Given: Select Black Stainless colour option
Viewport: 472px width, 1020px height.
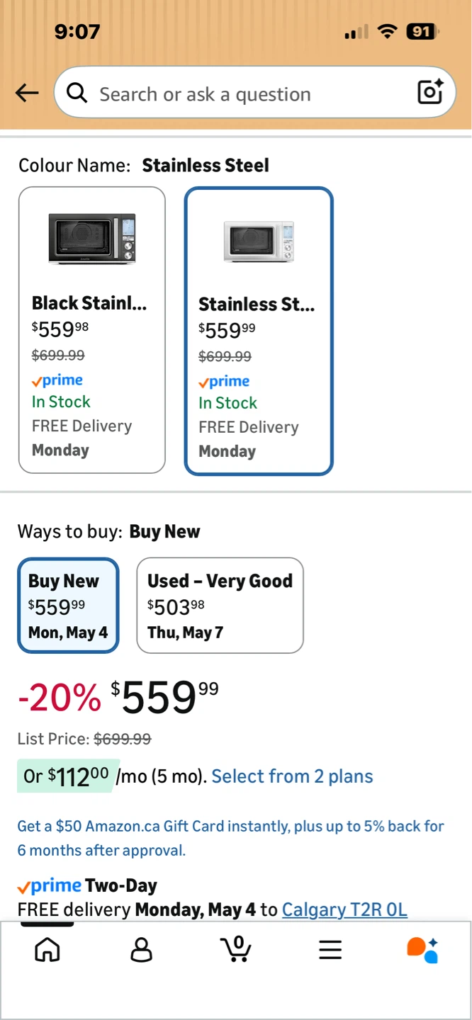Looking at the screenshot, I should [x=92, y=330].
